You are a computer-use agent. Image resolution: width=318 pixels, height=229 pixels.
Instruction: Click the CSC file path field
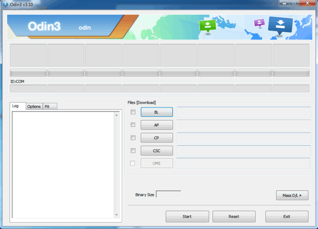244,151
